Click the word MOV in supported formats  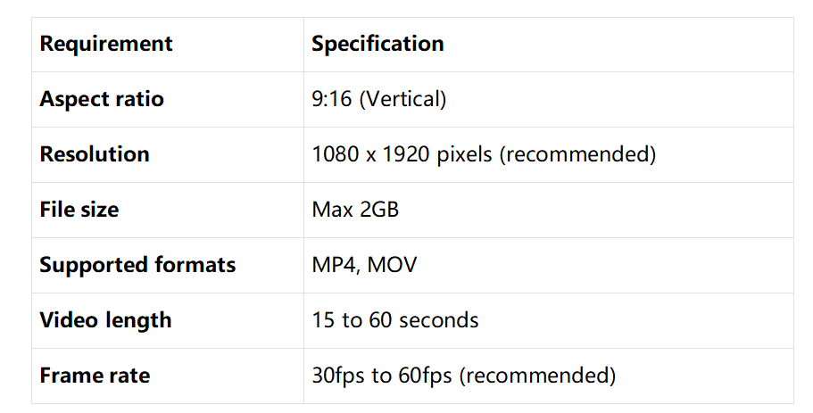tap(392, 265)
